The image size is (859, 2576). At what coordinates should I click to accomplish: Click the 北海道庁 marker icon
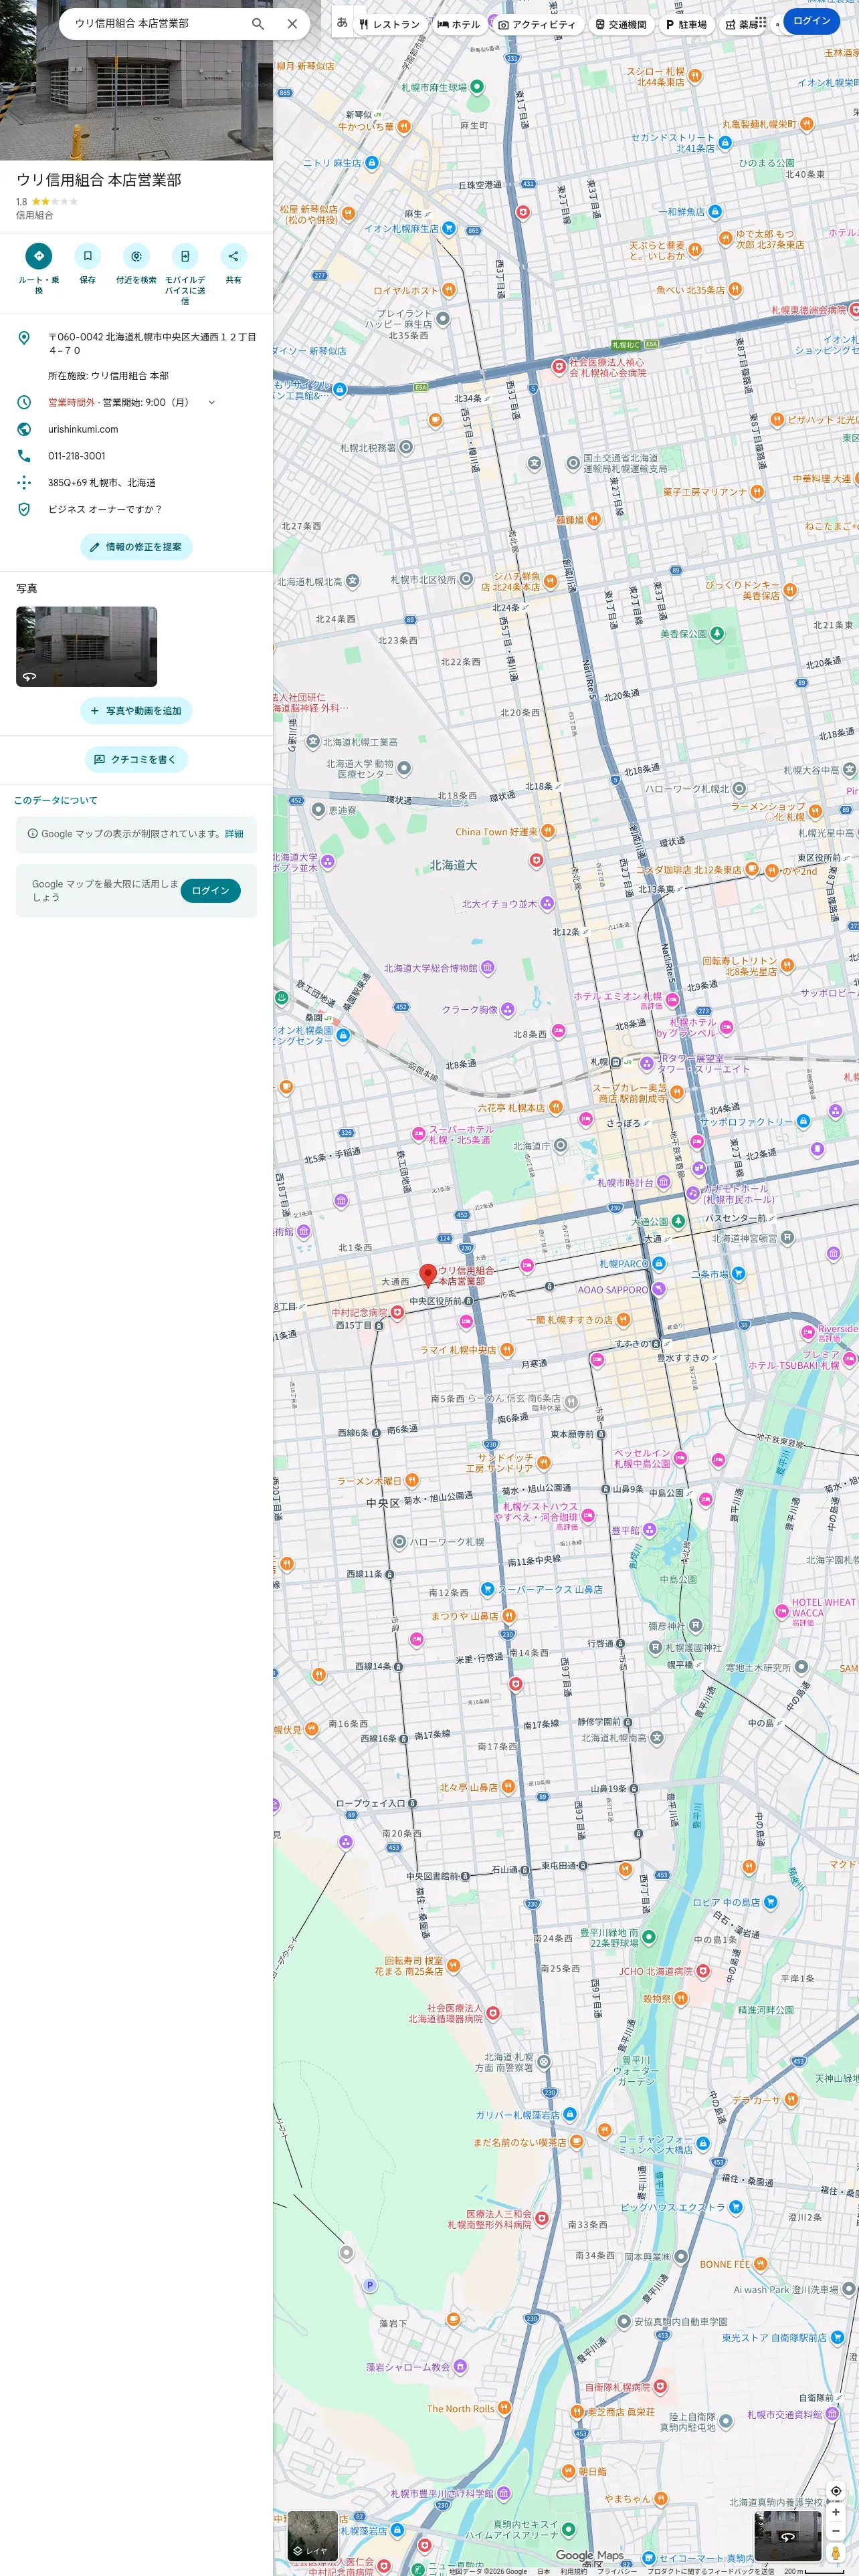tap(561, 1146)
